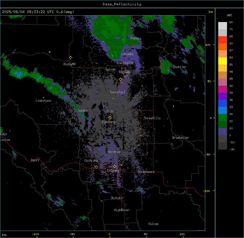Click the Lacombe city label

tap(127, 54)
